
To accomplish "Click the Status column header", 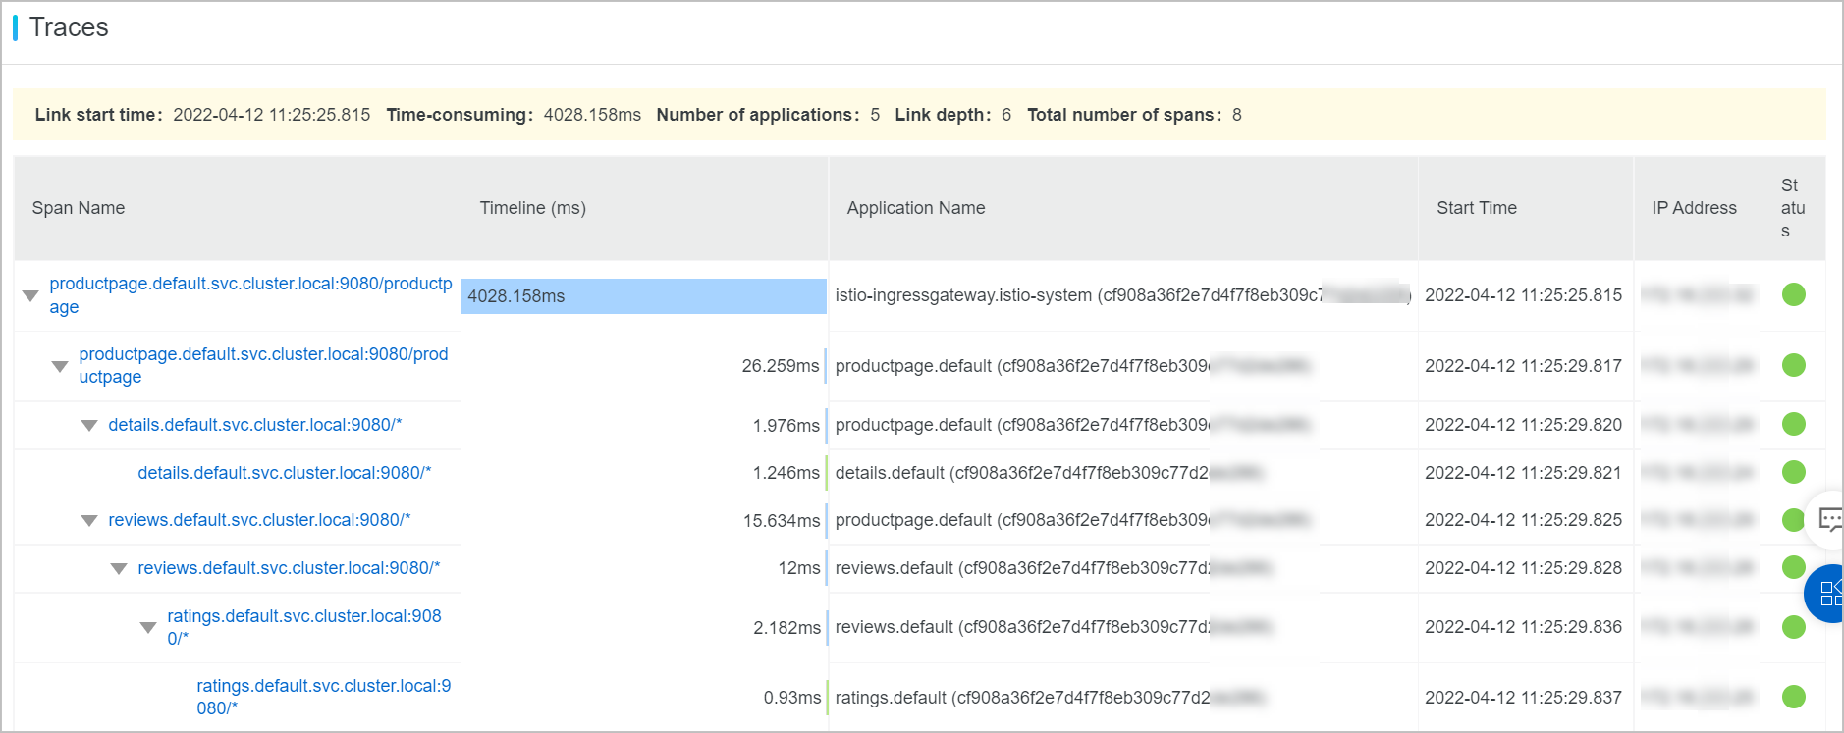I will point(1793,208).
